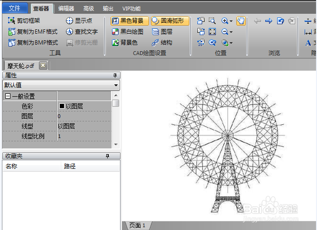The image size is (317, 230).
Task: Toggle 圆滑弧形 setting
Action: pyautogui.click(x=170, y=20)
